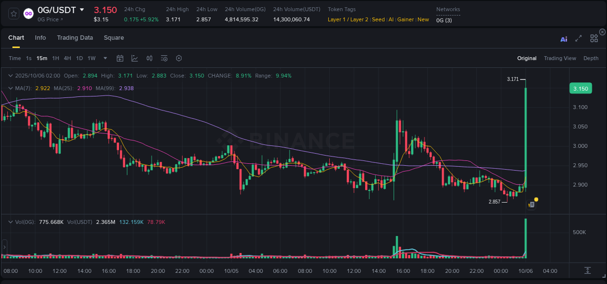607x284 pixels.
Task: Open chart settings via the hexagon icon
Action: tap(179, 58)
